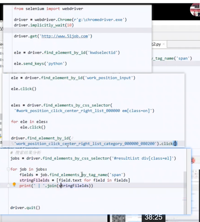Click the "print(' | '.join" line
This screenshot has width=200, height=222.
(x=56, y=186)
